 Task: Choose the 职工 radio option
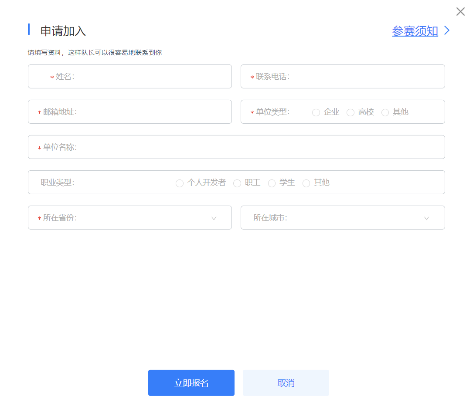pos(237,183)
